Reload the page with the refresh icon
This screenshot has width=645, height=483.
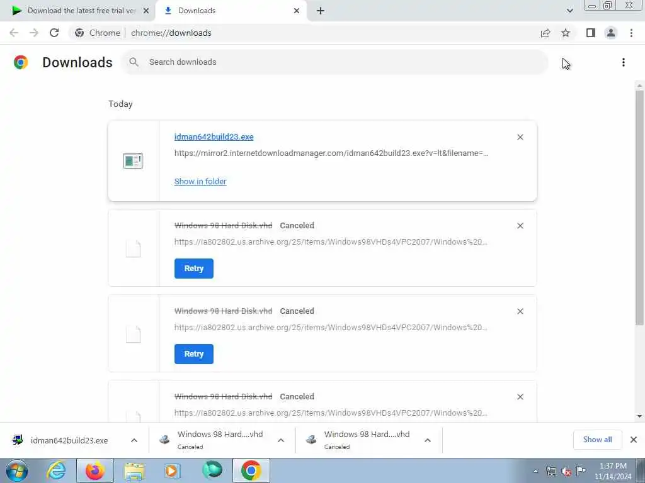click(54, 33)
